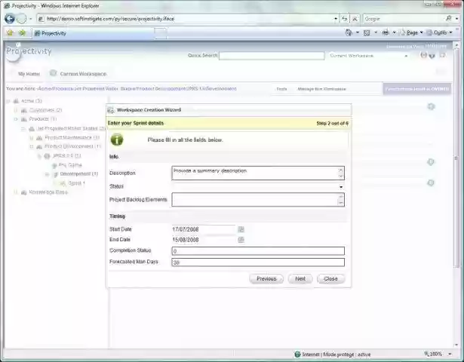
Task: Open the Page menu in the IE toolbar
Action: pos(412,32)
